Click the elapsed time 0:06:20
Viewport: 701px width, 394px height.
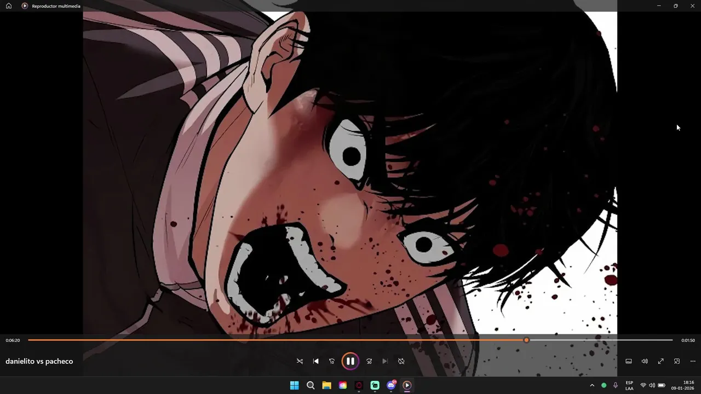click(13, 340)
